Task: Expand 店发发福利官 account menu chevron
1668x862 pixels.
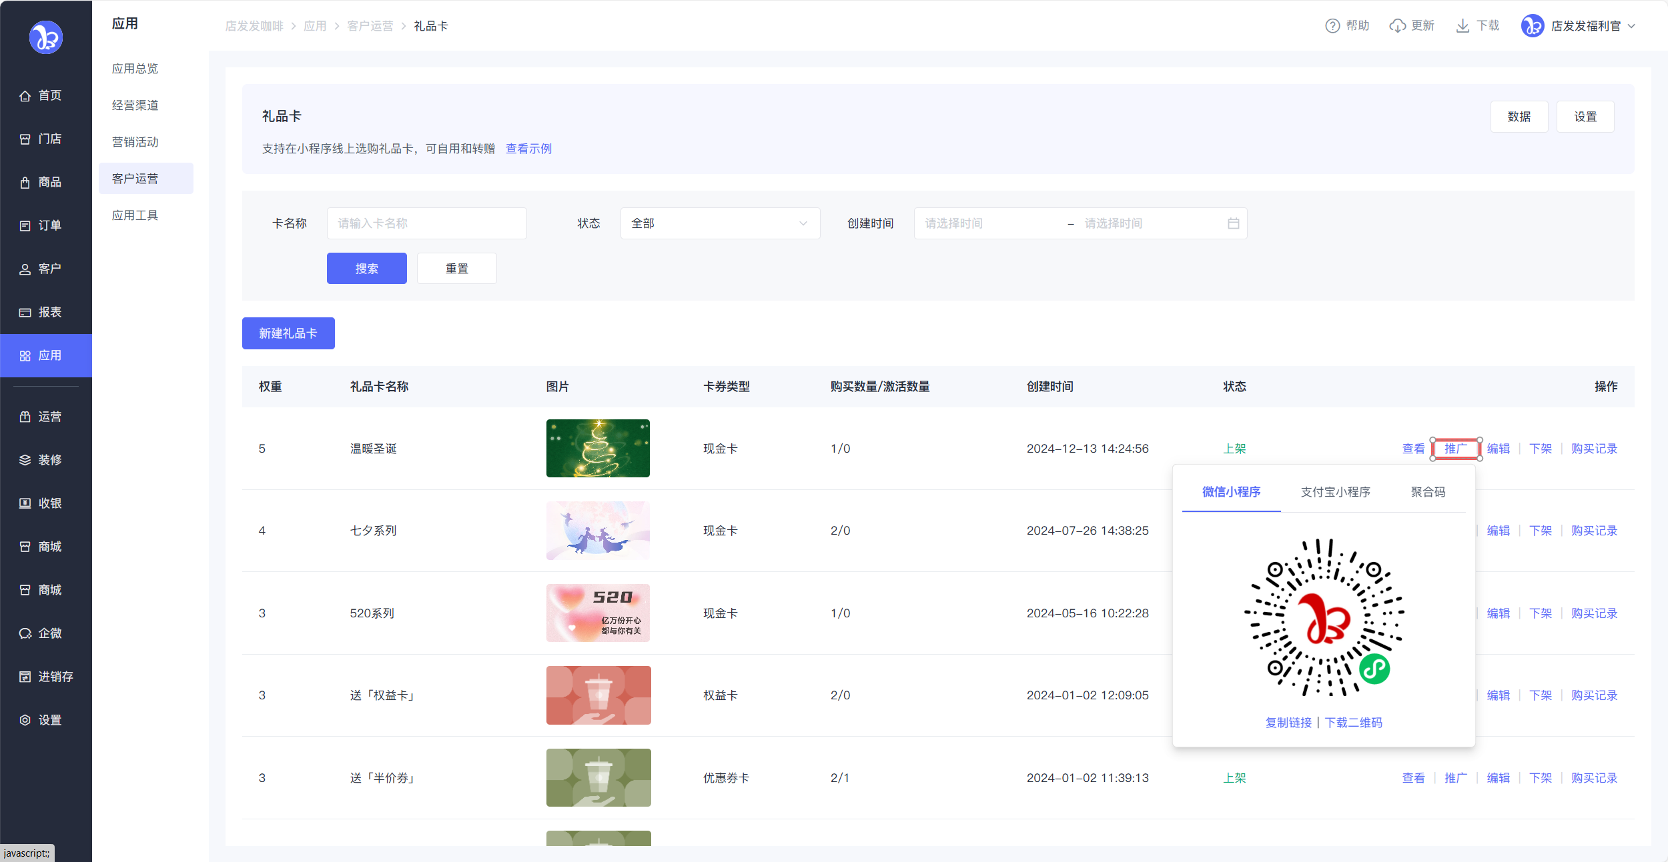Action: click(1631, 26)
